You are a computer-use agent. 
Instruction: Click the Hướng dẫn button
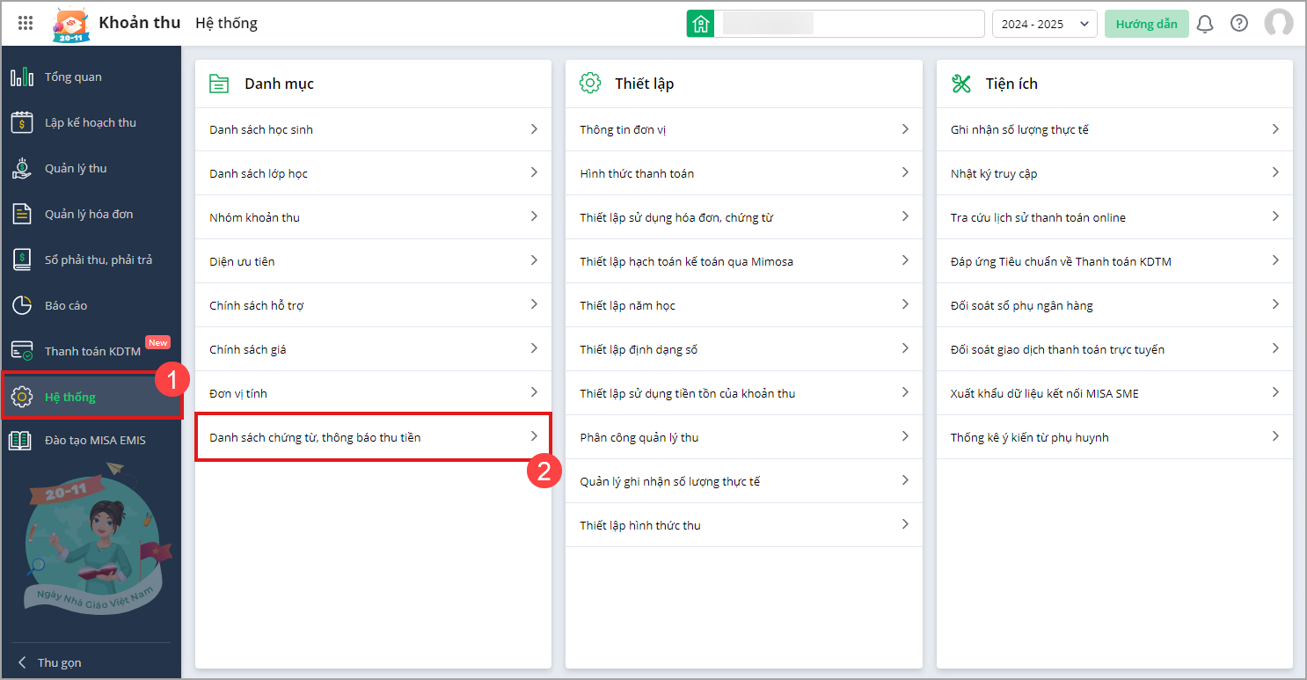(1146, 24)
